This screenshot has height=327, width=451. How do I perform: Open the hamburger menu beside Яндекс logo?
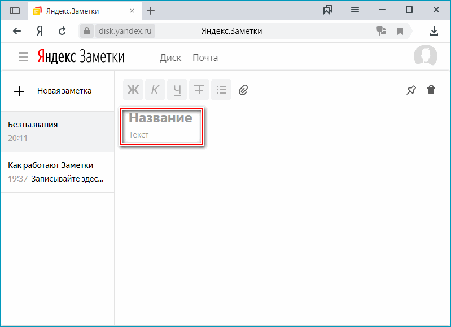tap(24, 57)
